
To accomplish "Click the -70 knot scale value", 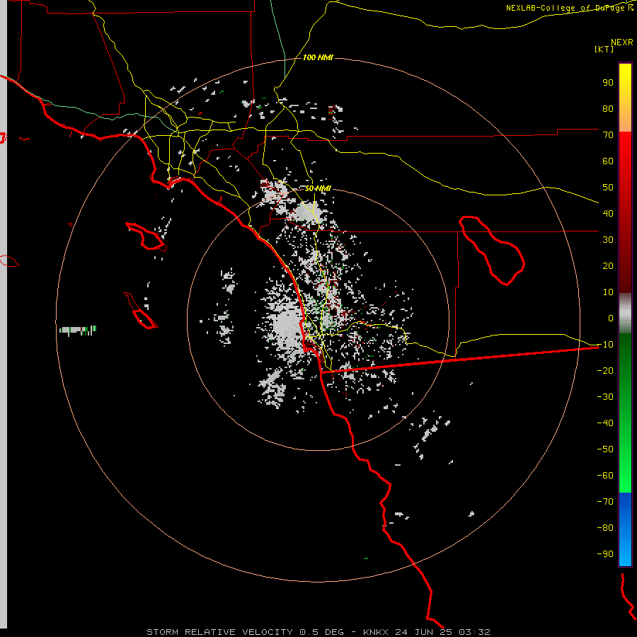I will pos(605,502).
